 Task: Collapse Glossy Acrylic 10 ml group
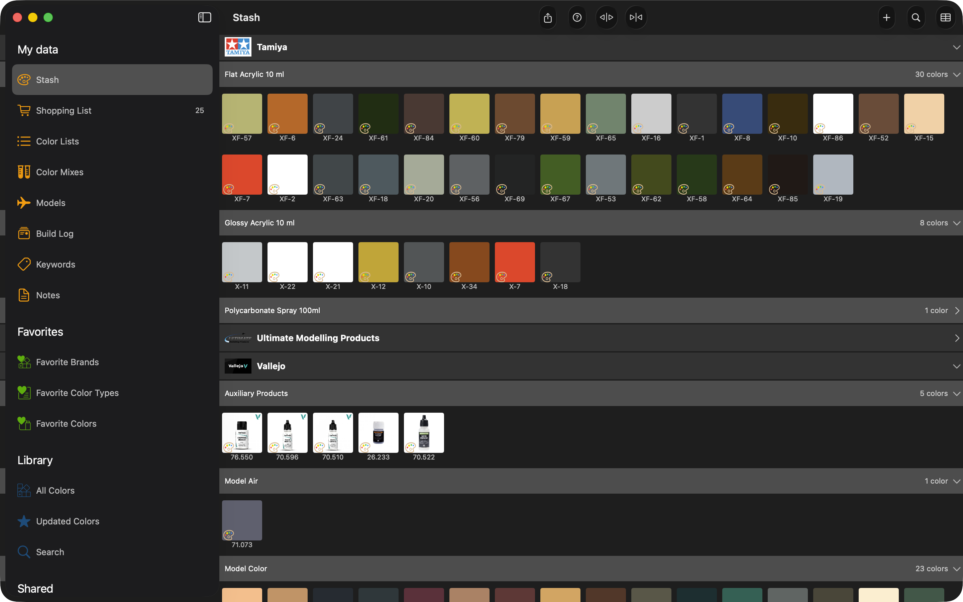pos(957,223)
